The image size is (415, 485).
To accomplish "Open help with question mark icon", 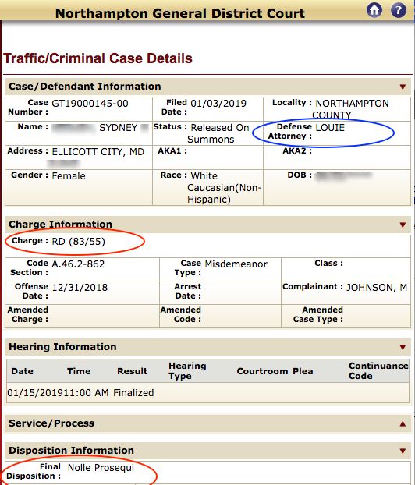I will tap(399, 10).
